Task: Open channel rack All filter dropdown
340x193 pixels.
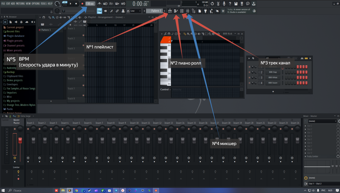Action: pos(273,58)
